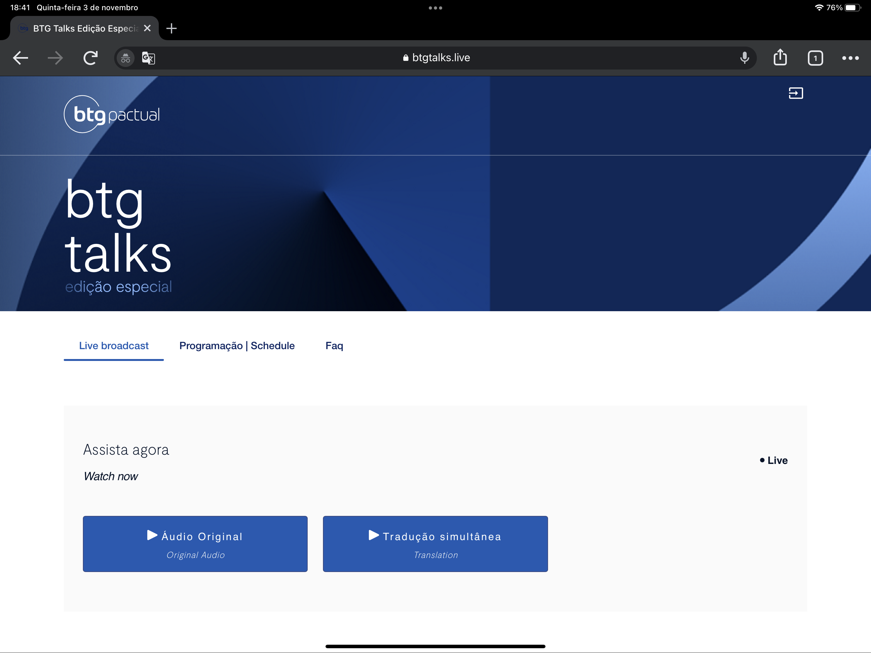871x653 pixels.
Task: Reload the btgtalks.live page
Action: coord(91,58)
